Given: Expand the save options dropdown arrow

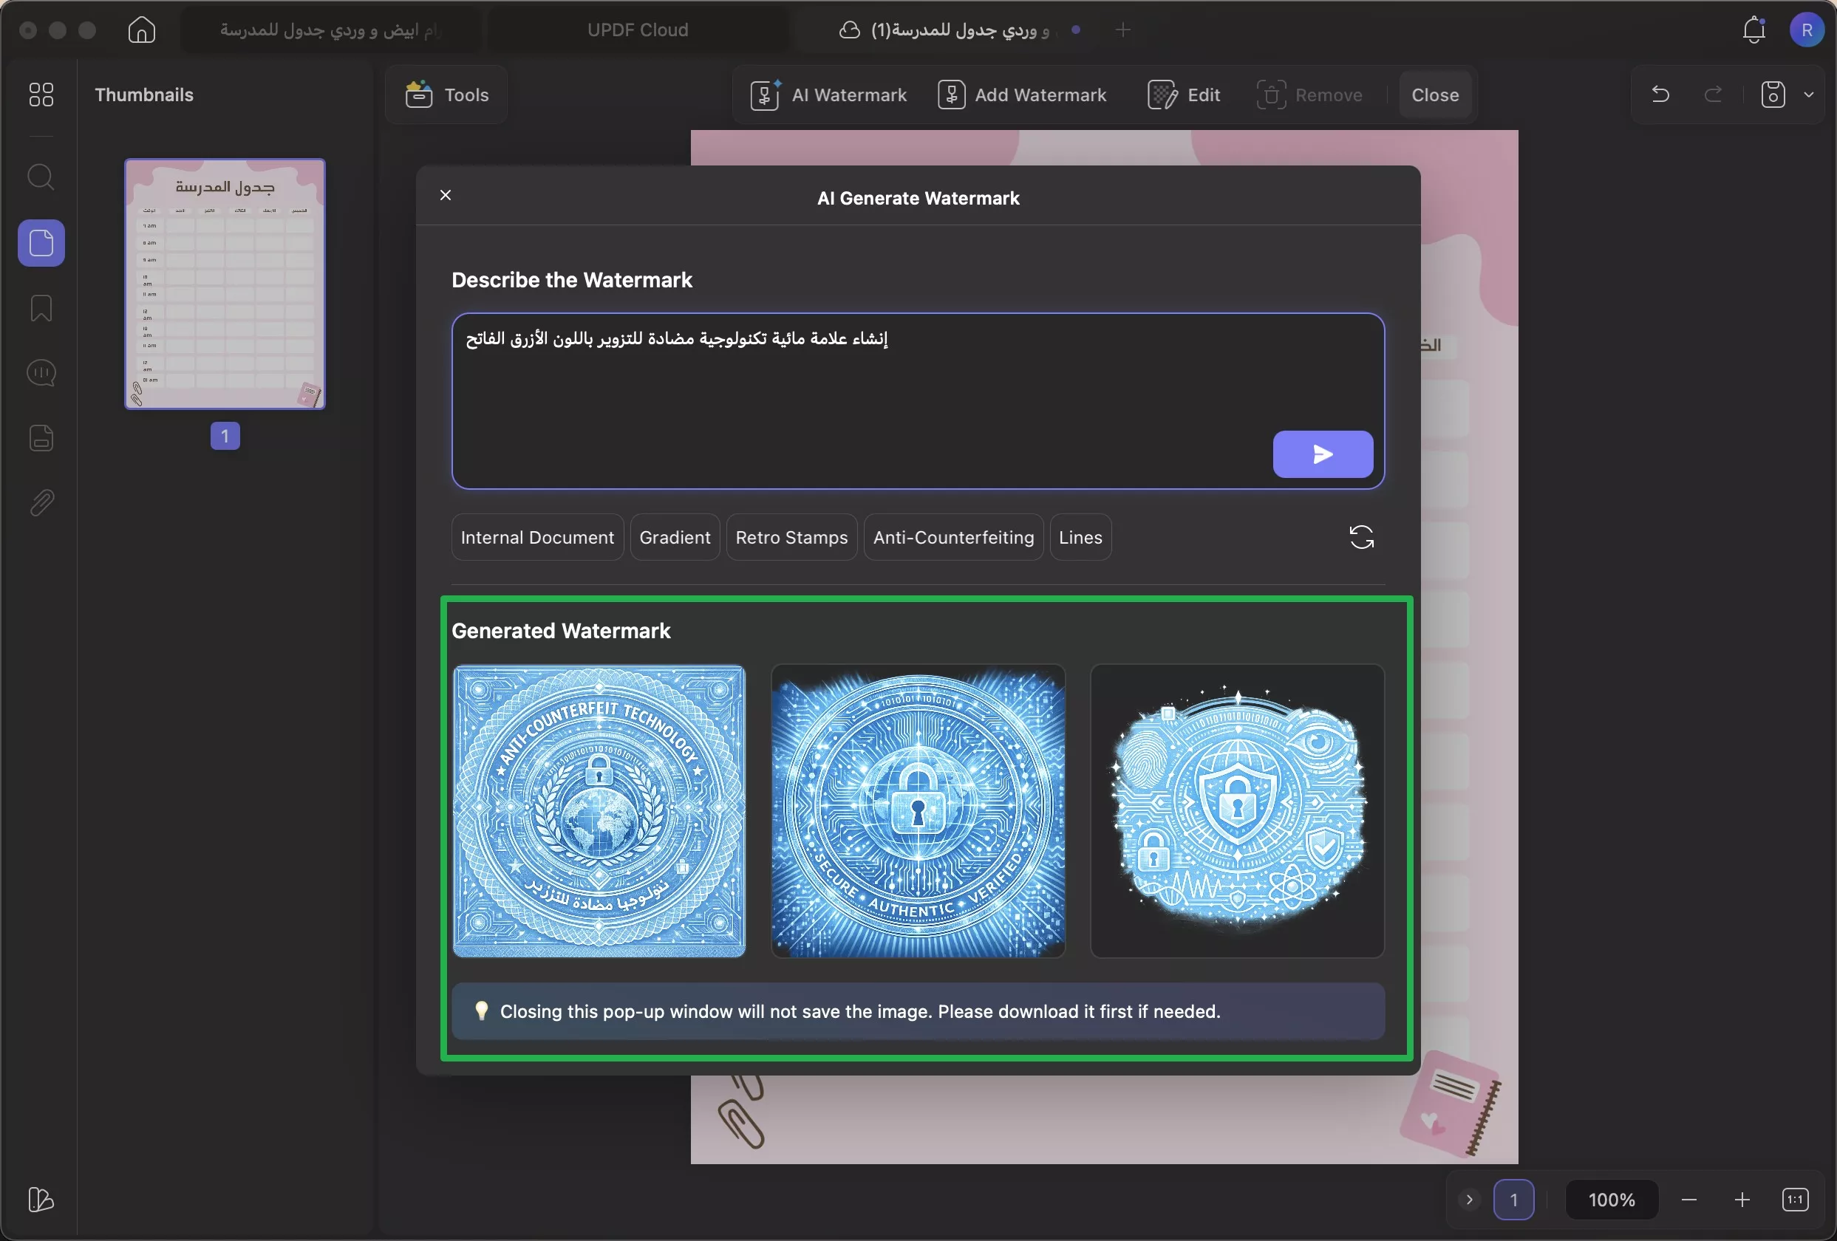Looking at the screenshot, I should click(x=1808, y=95).
